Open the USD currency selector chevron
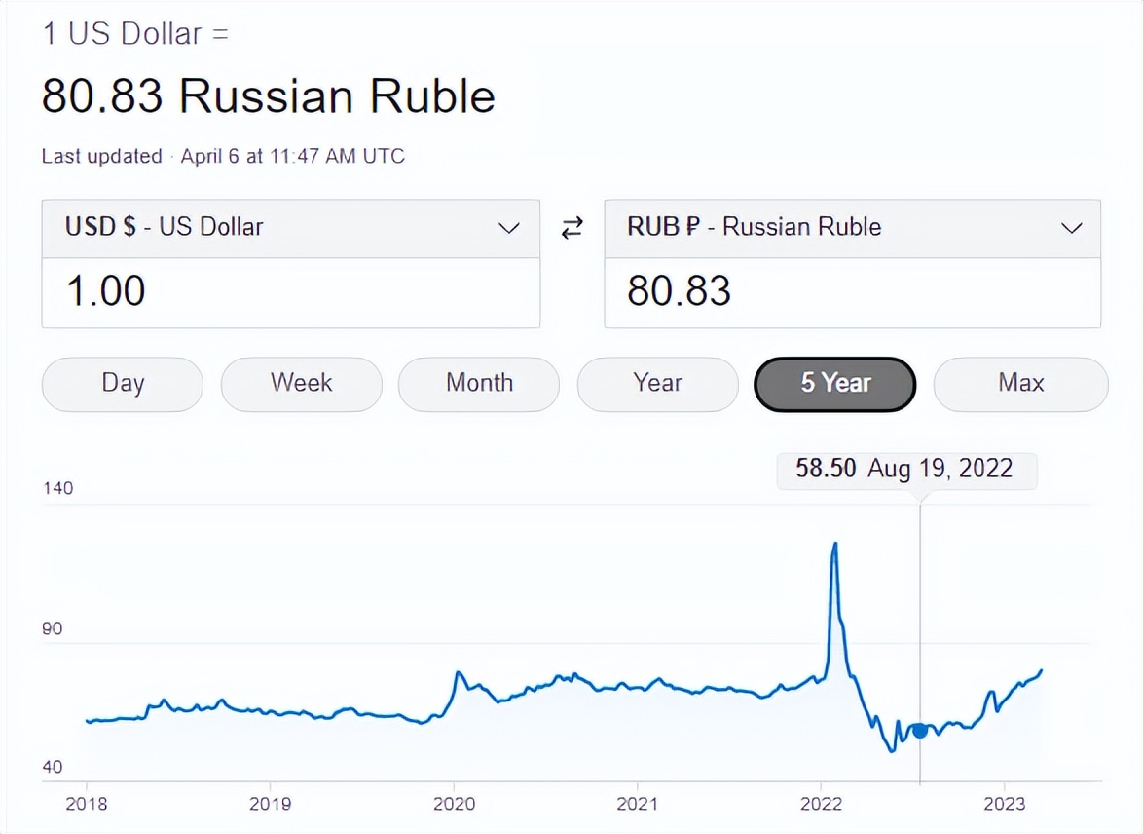The height and width of the screenshot is (834, 1143). pos(509,227)
